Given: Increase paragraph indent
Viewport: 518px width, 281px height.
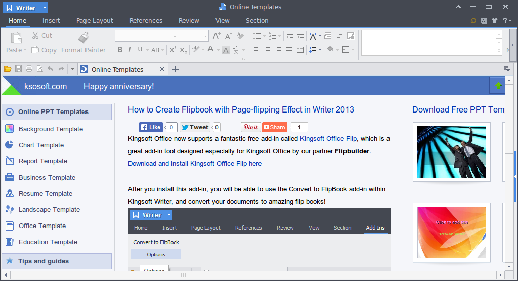Looking at the screenshot, I should [300, 36].
